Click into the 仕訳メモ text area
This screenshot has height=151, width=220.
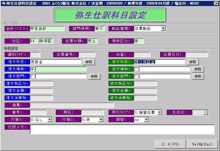pos(122,130)
